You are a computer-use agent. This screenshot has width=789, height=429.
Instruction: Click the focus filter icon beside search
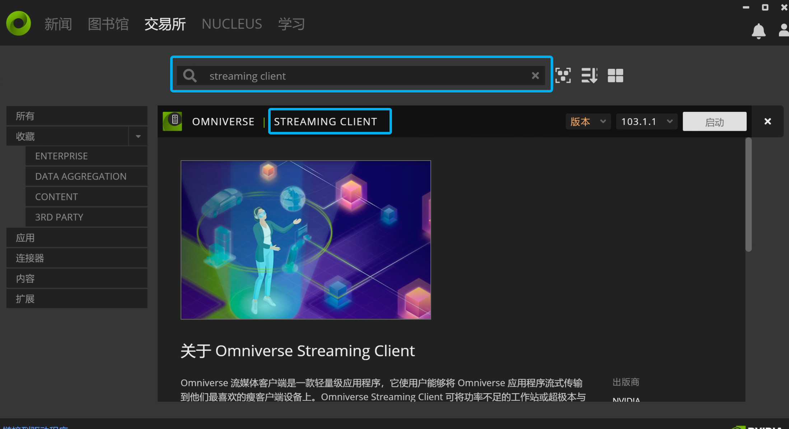click(563, 75)
